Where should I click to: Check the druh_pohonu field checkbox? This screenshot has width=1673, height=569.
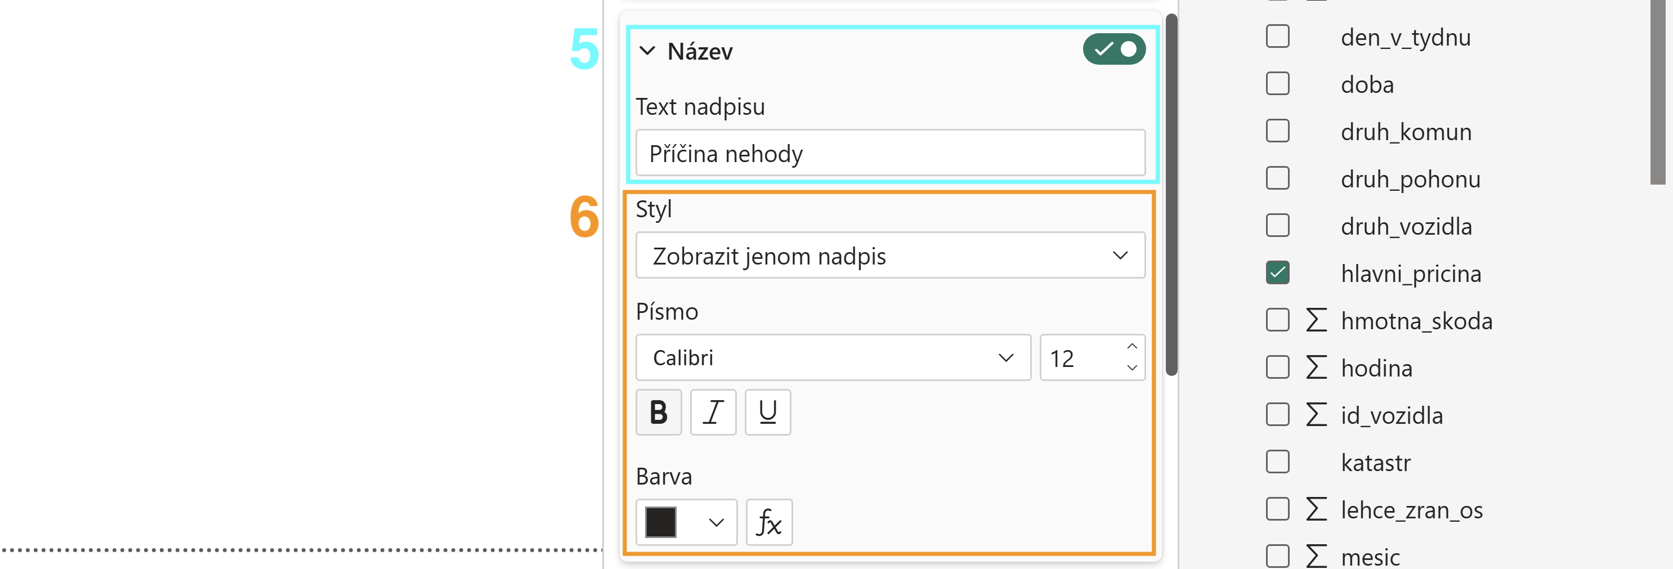tap(1277, 178)
